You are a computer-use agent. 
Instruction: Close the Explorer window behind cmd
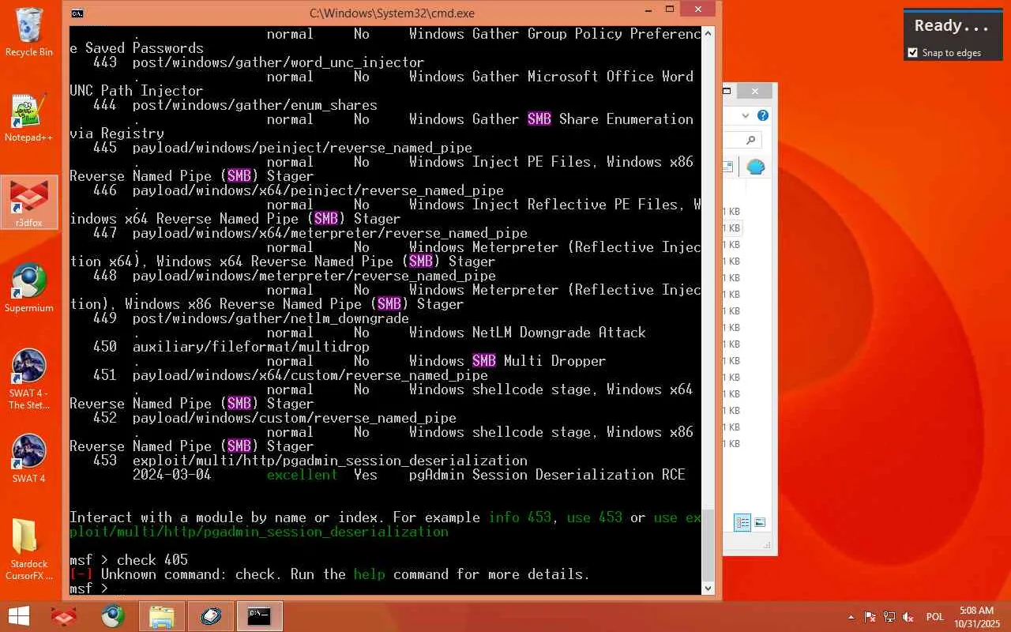click(755, 91)
